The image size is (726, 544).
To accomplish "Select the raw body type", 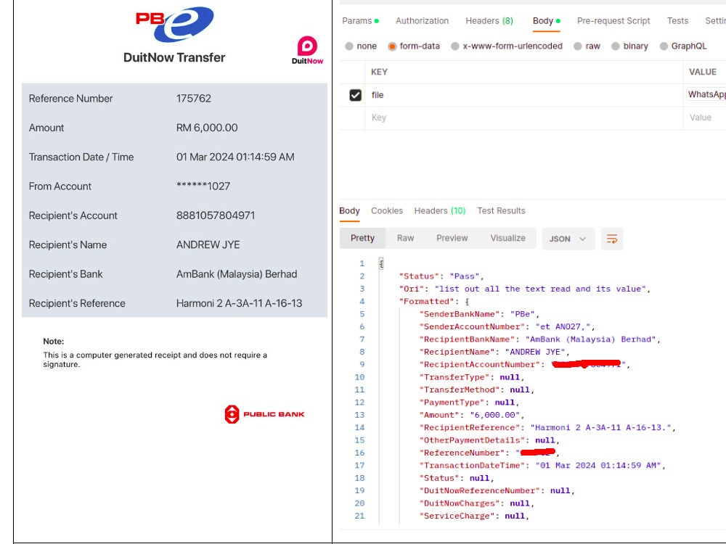I will pos(578,46).
